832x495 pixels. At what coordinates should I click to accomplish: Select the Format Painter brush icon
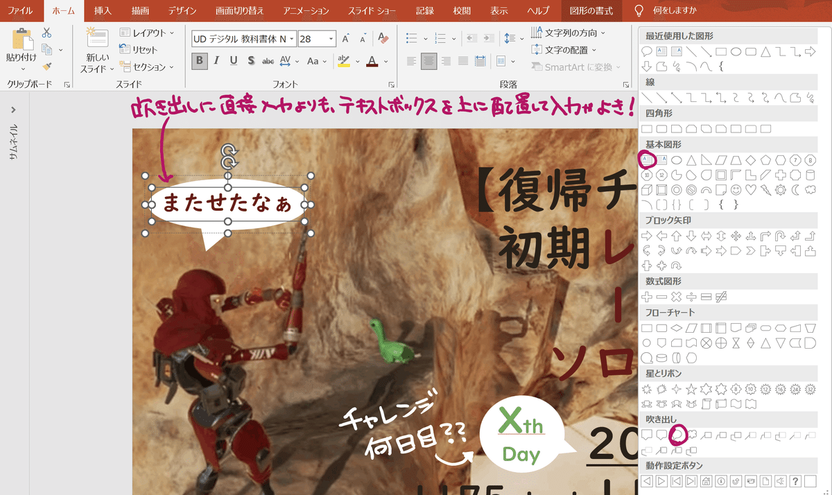[46, 67]
